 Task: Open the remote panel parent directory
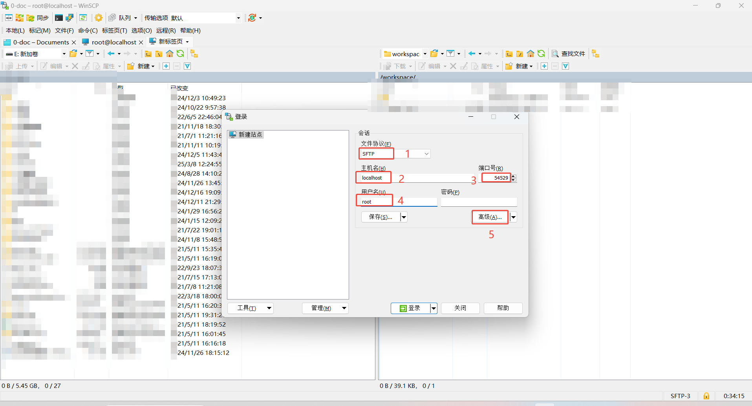coord(509,54)
